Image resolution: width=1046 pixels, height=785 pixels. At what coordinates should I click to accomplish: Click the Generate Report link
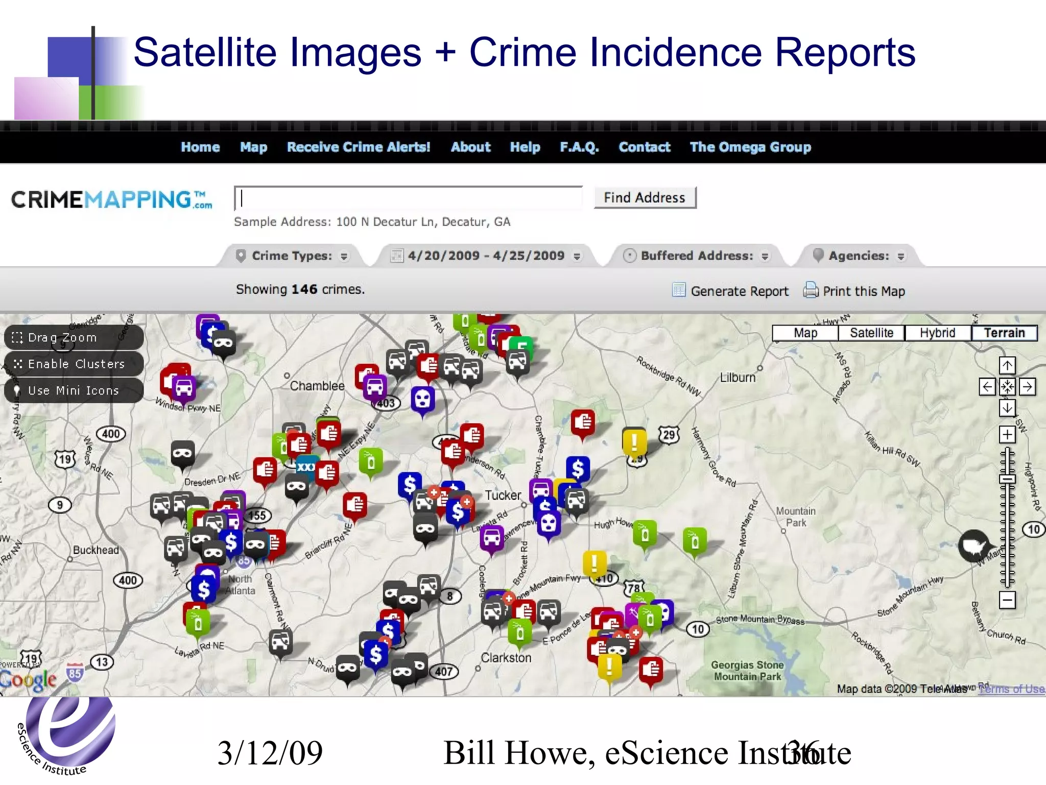tap(740, 291)
